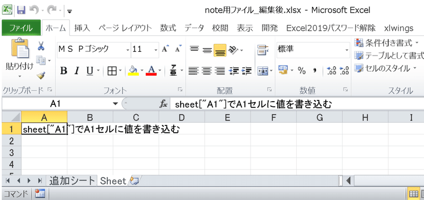
Task: Apply comma style
Action: pos(314,71)
